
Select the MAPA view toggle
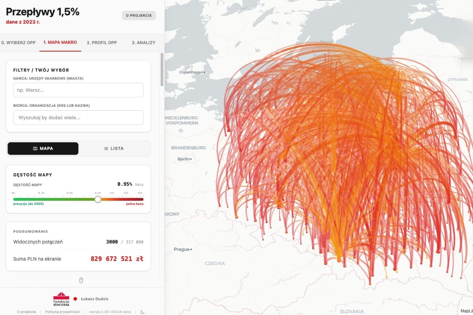point(43,148)
